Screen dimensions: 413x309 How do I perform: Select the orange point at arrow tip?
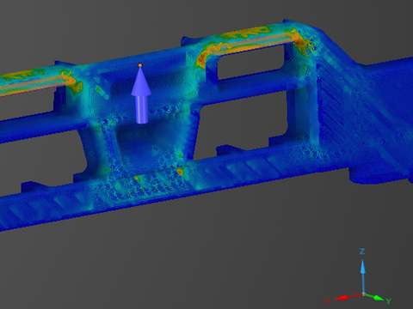point(140,65)
